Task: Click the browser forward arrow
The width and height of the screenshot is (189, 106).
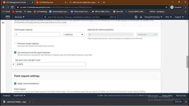Action: coord(8,7)
